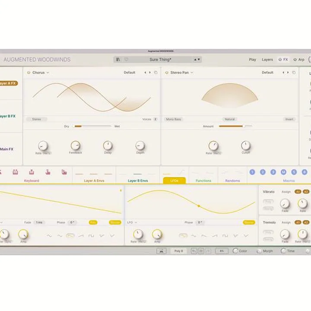
Task: Open the Main FX tab
Action: [x=6, y=149]
